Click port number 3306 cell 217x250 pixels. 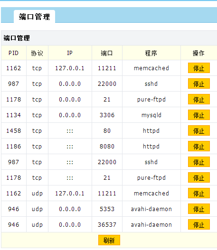click(x=107, y=115)
